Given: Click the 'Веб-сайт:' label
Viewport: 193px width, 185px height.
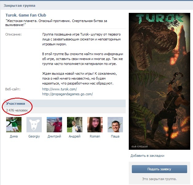Looking at the screenshot, I should 13,89.
